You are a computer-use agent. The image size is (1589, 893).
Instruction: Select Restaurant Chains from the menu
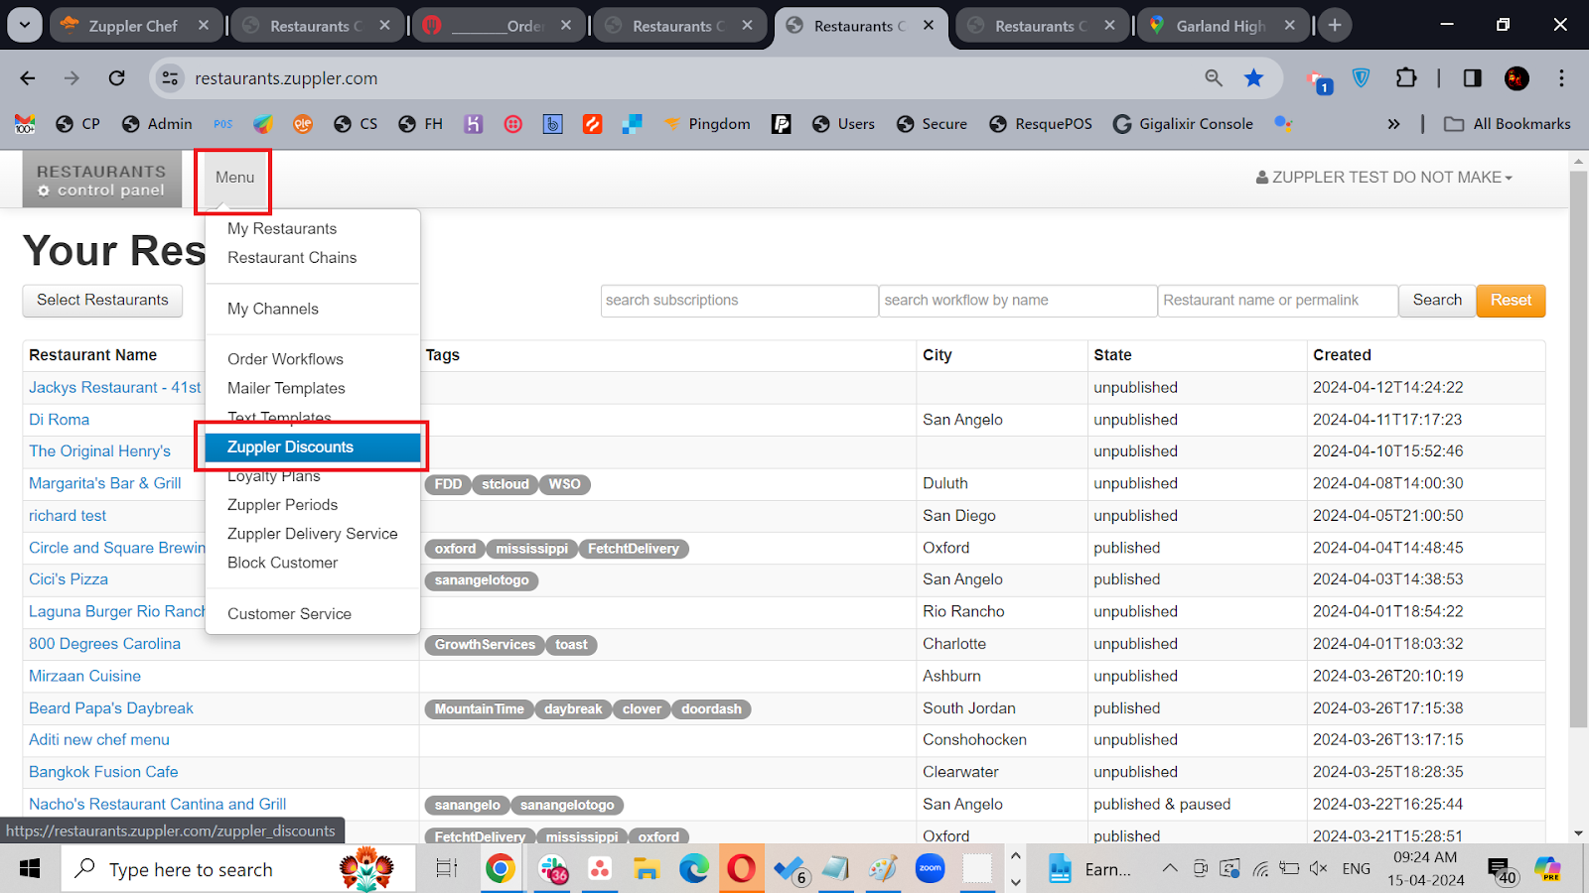[292, 258]
